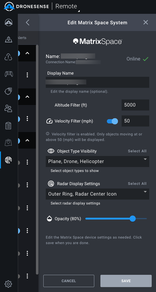Open the Object Type Visibility dropdown
The image size is (156, 292).
click(x=98, y=162)
